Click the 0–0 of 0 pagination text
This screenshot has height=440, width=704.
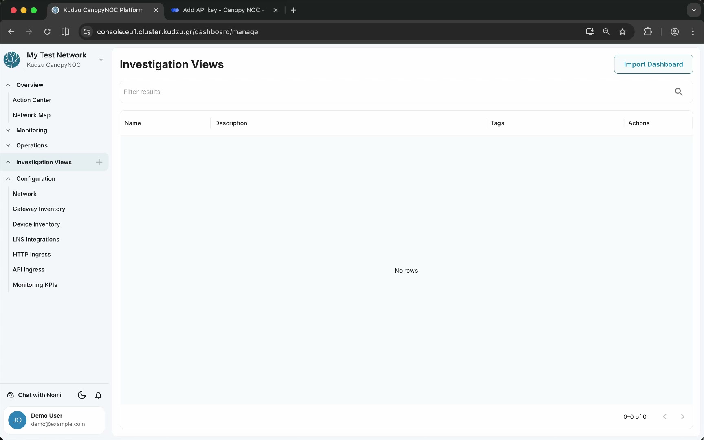click(635, 416)
